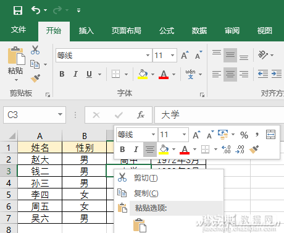Click the Format Painter brush in ribbon
This screenshot has width=284, height=233.
35,78
